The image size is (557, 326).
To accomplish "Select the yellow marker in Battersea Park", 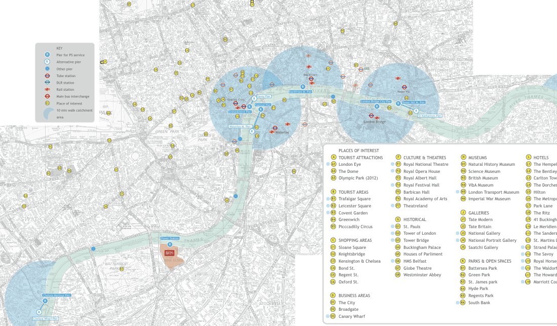I will (121, 269).
